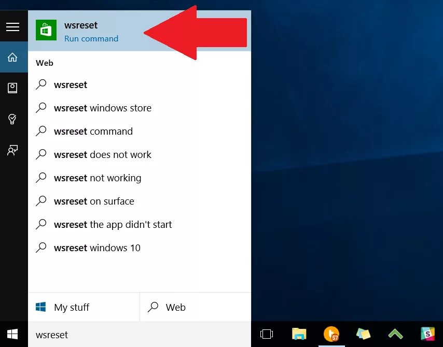
Task: Search web for wsreset not working
Action: point(97,178)
